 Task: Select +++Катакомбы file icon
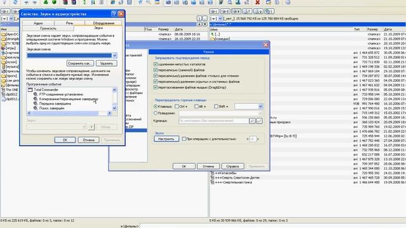click(x=213, y=173)
